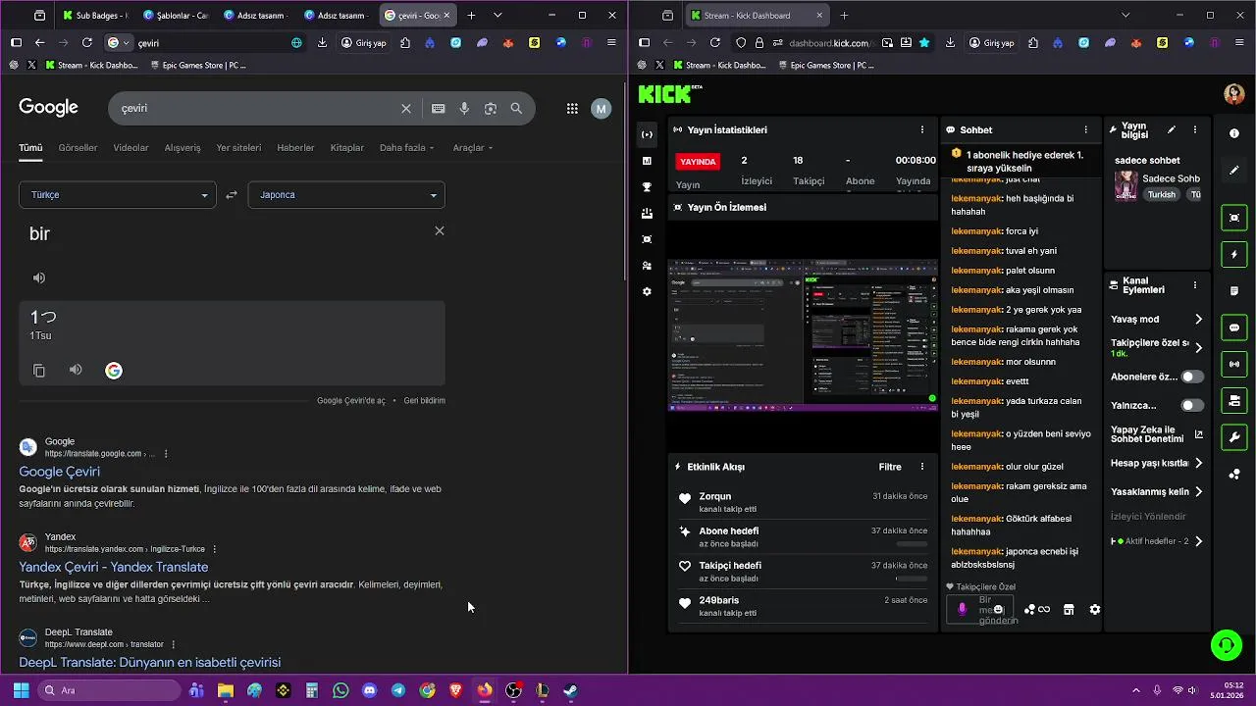Open Kick community users sidebar icon
This screenshot has height=706, width=1256.
pos(647,266)
